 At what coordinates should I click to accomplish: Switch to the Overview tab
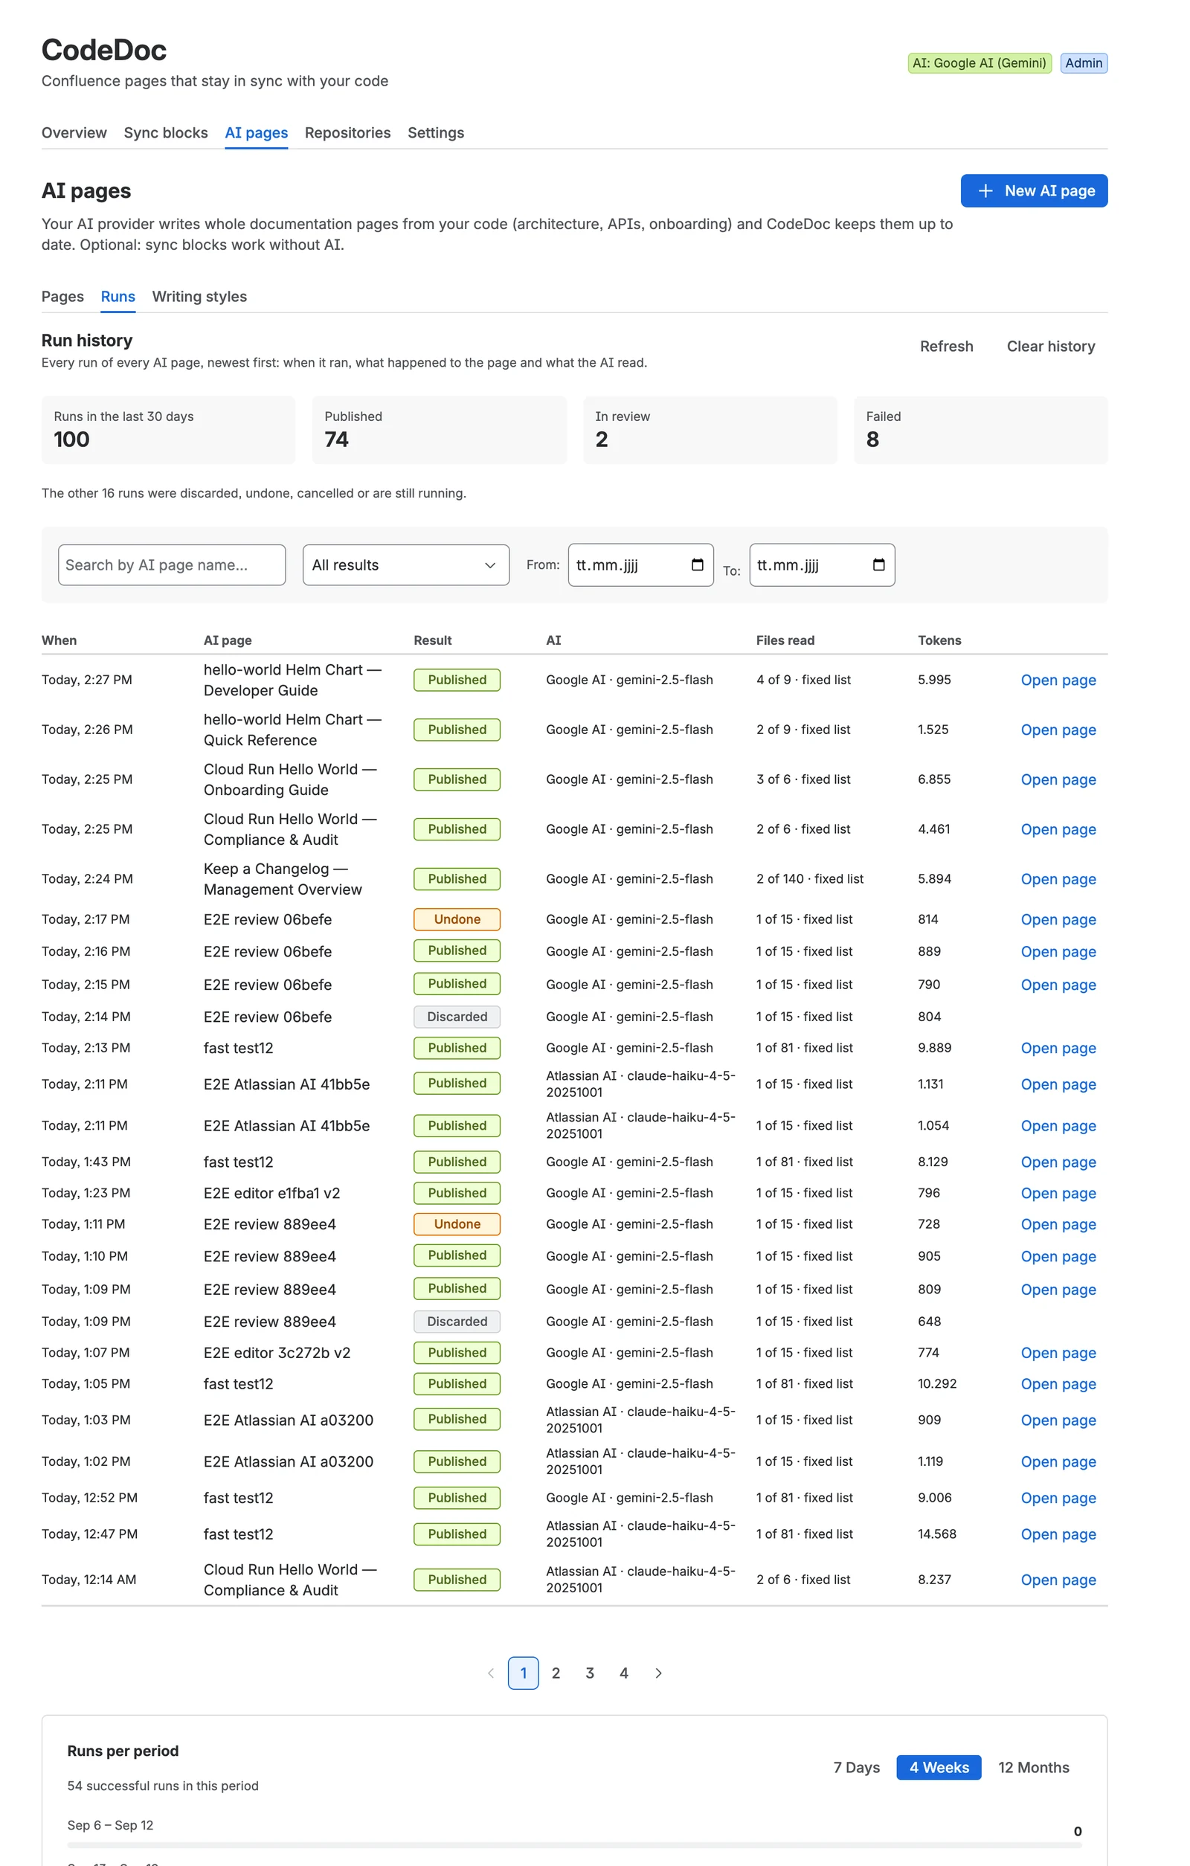point(74,132)
